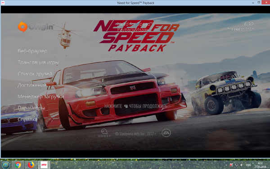Image resolution: width=270 pixels, height=169 pixels.
Task: Click the НАЖМИТЕ ЧТОБЫ ПРОДОЛЖИТЬ prompt
Action: point(136,106)
